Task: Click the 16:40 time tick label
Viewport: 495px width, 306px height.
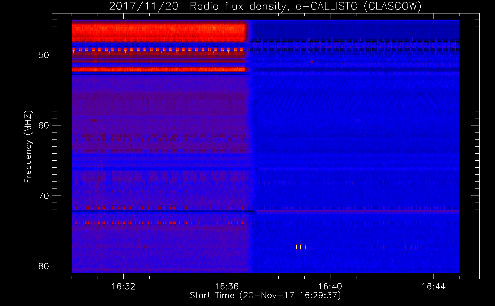Action: [330, 287]
